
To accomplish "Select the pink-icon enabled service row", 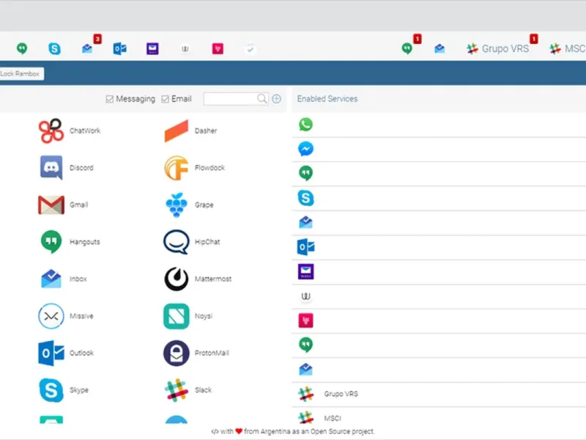I will 439,320.
